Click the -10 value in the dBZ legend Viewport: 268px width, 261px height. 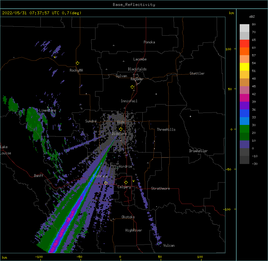pyautogui.click(x=255, y=156)
